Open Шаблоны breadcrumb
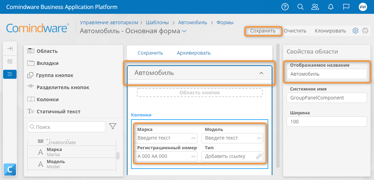Screen dimensions: 374x180 point(157,23)
